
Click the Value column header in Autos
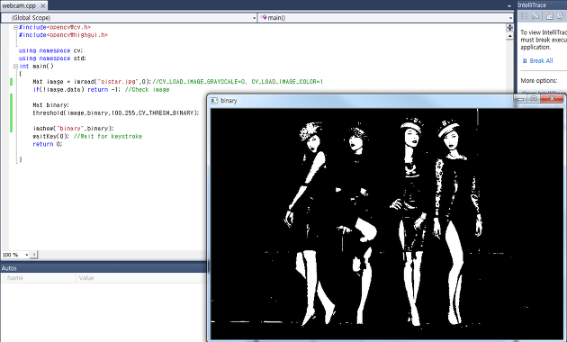coord(141,278)
